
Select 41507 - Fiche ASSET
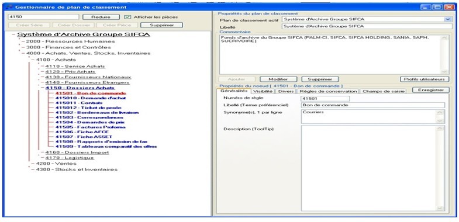point(84,137)
